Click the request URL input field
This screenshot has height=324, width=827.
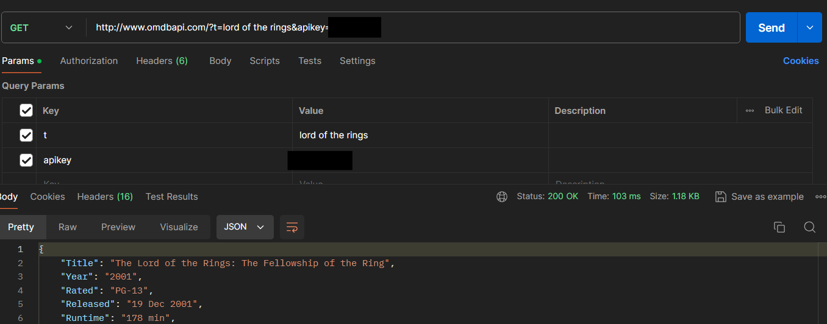(x=413, y=27)
